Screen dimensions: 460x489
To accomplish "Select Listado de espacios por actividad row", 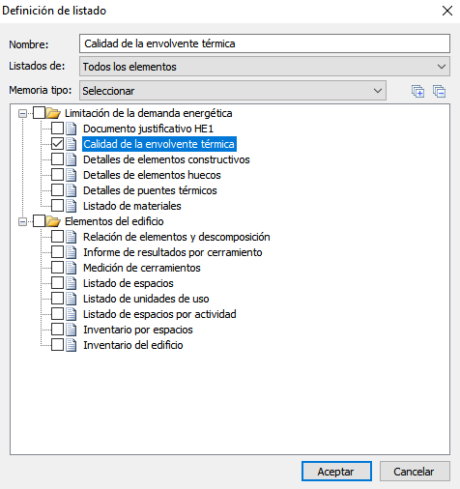I will click(x=159, y=314).
